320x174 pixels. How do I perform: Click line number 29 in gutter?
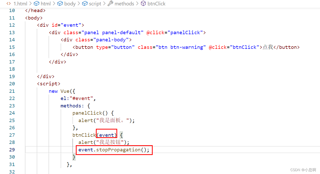[x=12, y=150]
